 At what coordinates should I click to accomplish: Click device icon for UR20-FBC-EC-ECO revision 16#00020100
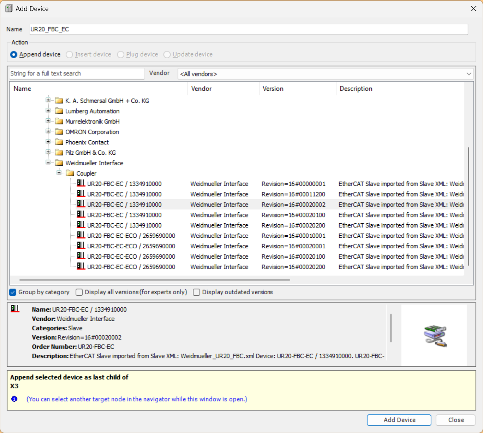(81, 256)
